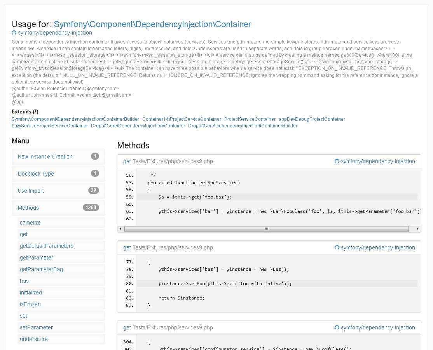Click get link in third code block header
Image resolution: width=433 pixels, height=350 pixels.
click(127, 327)
